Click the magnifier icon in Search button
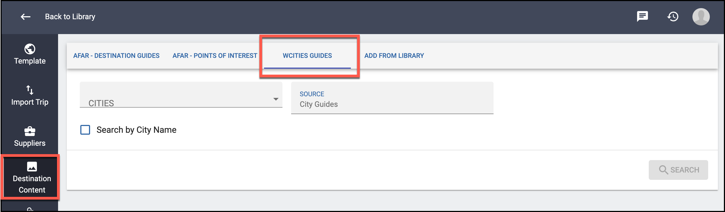The image size is (725, 212). 663,170
